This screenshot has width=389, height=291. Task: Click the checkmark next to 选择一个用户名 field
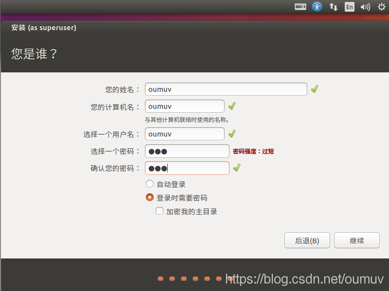[x=232, y=134]
